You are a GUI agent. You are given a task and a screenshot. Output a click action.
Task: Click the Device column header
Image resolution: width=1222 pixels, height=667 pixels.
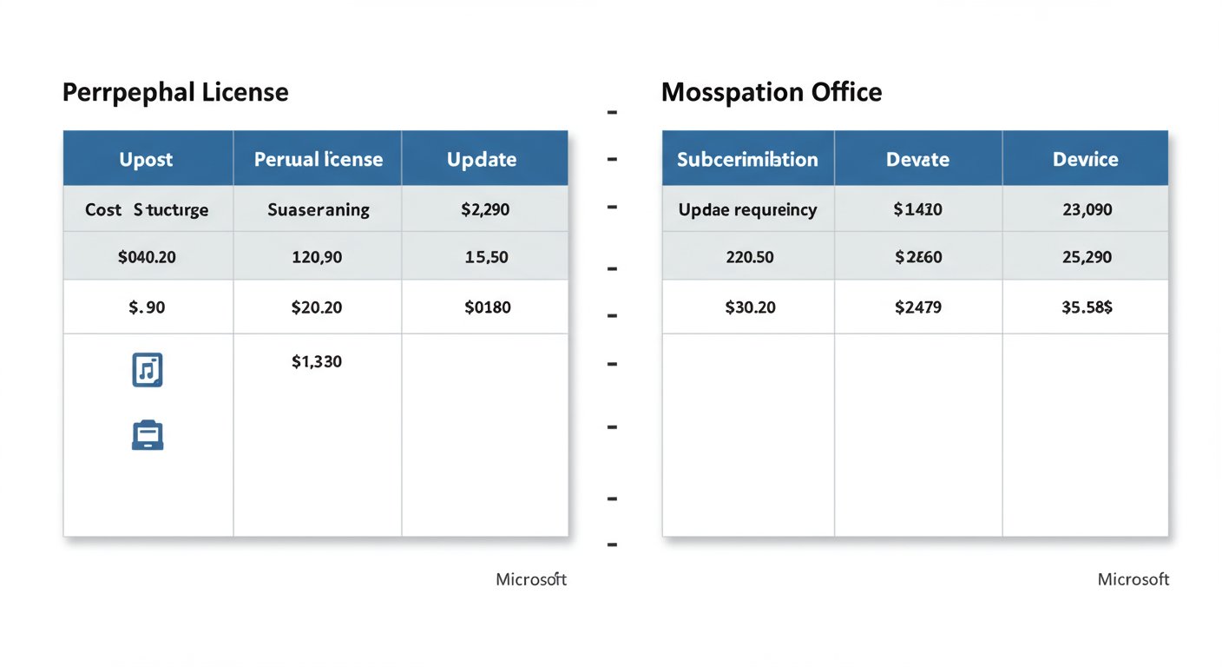click(x=1085, y=159)
